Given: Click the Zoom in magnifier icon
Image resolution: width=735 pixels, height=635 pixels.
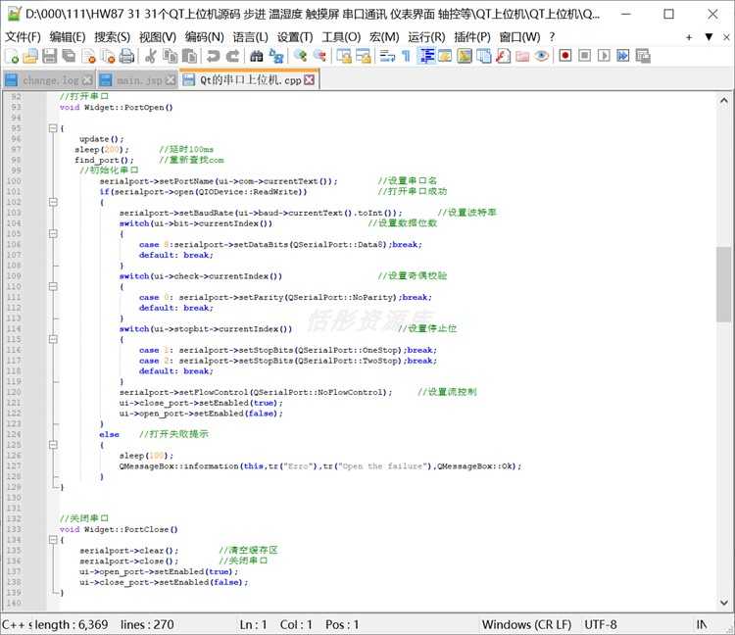Looking at the screenshot, I should [x=300, y=56].
